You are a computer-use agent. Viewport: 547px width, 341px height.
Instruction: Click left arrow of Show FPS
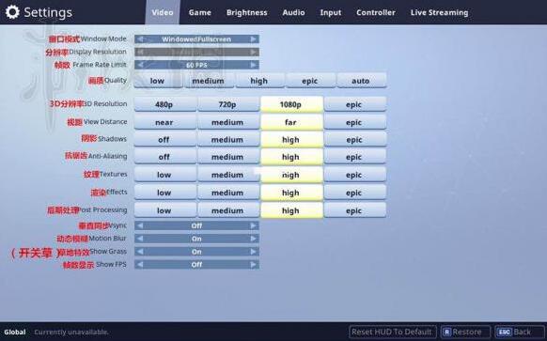[140, 265]
